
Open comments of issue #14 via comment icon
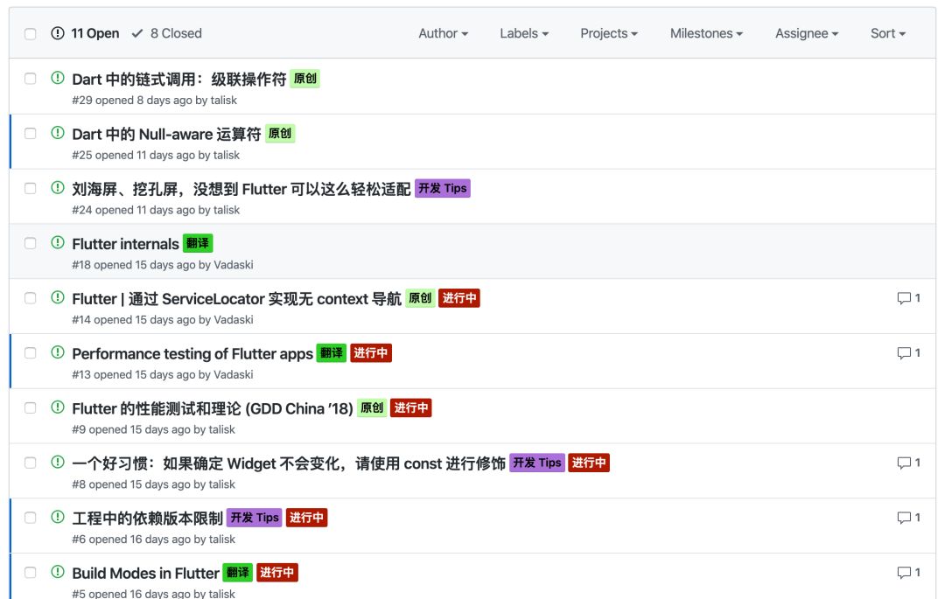click(908, 298)
